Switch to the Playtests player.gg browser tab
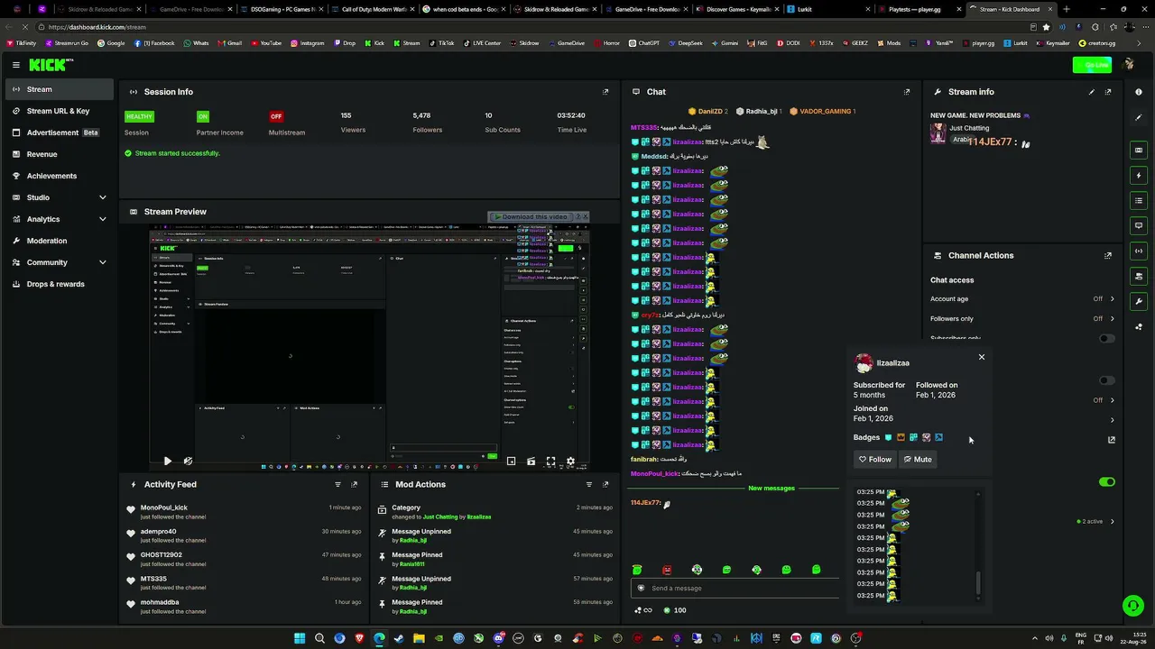 point(919,9)
